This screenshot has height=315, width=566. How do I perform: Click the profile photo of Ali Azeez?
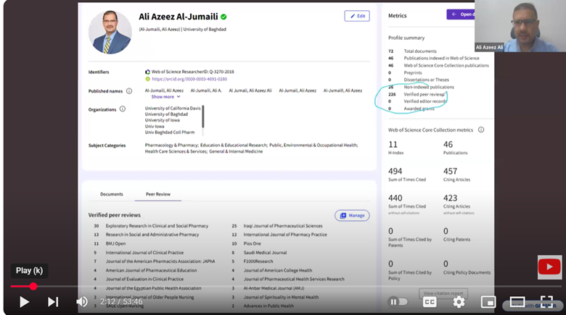pyautogui.click(x=110, y=32)
